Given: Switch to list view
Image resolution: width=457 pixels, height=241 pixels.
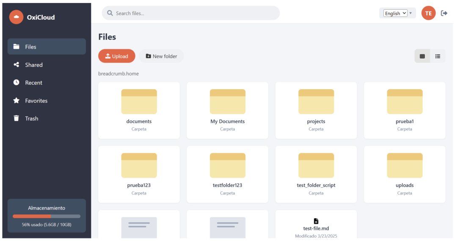Looking at the screenshot, I should click(438, 56).
